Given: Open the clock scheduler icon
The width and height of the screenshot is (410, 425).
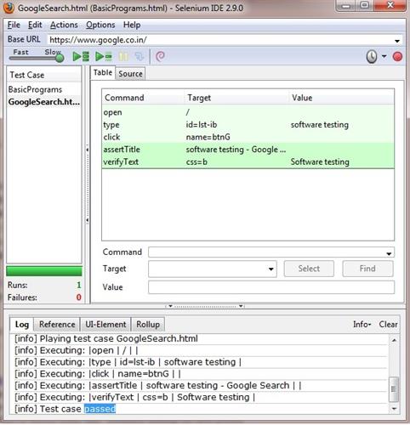Looking at the screenshot, I should pyautogui.click(x=372, y=56).
